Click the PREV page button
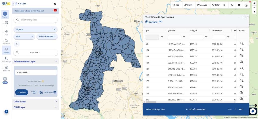Viewport: 258px width, 119px height. tap(230, 109)
